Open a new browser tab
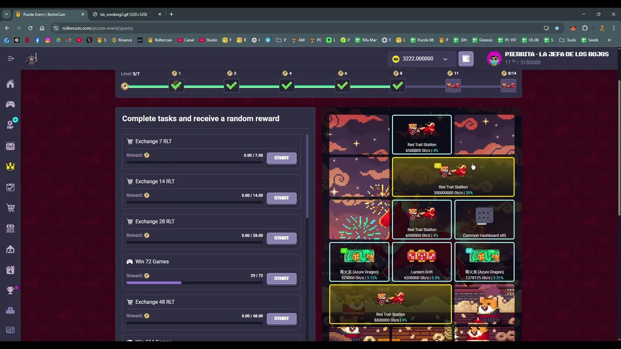This screenshot has height=349, width=621. click(x=171, y=15)
